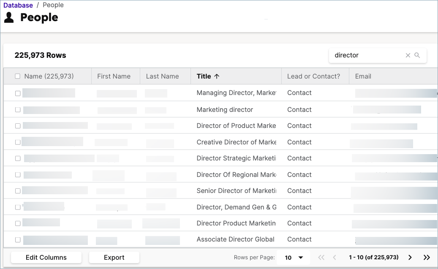Click the Managing Director, Marke title cell
Image resolution: width=438 pixels, height=269 pixels.
pyautogui.click(x=237, y=93)
